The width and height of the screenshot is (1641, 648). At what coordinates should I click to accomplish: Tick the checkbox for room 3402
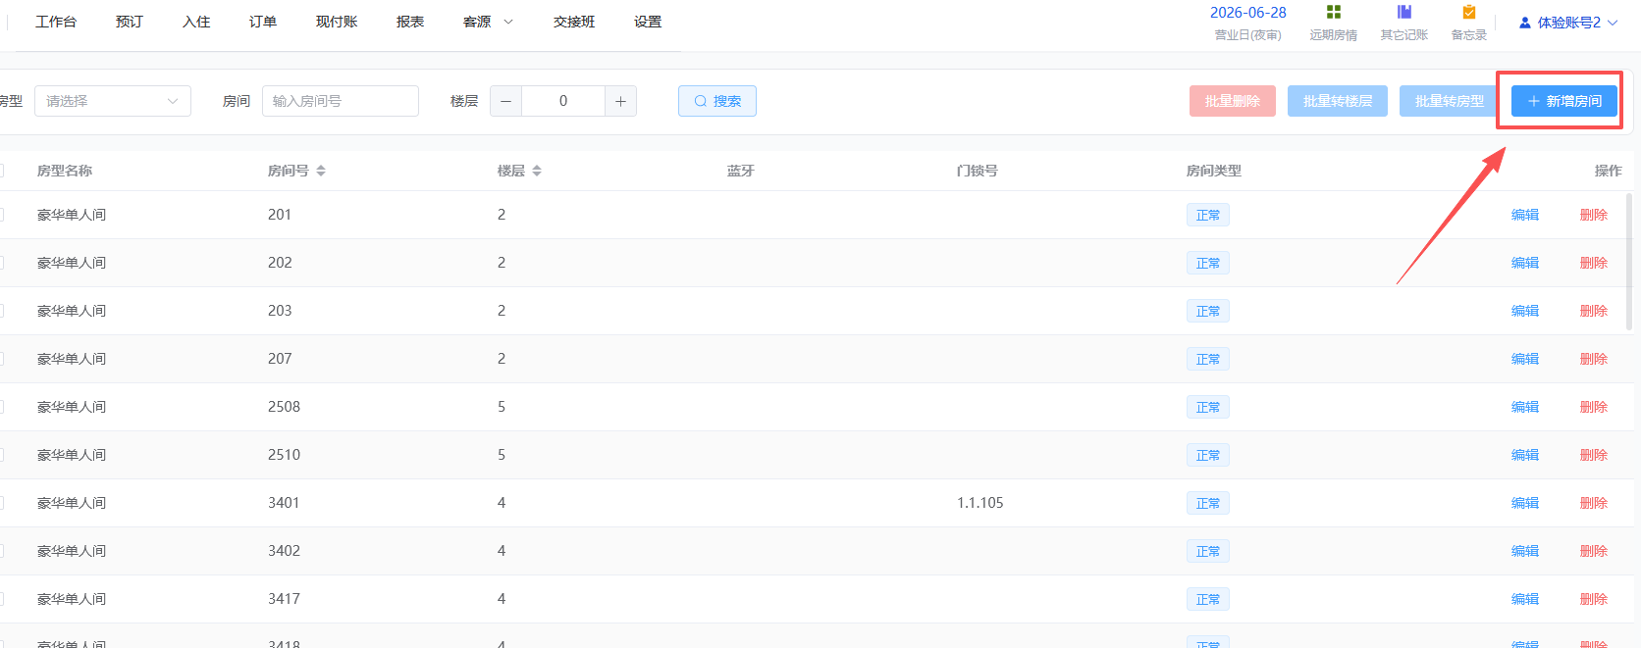click(1, 551)
